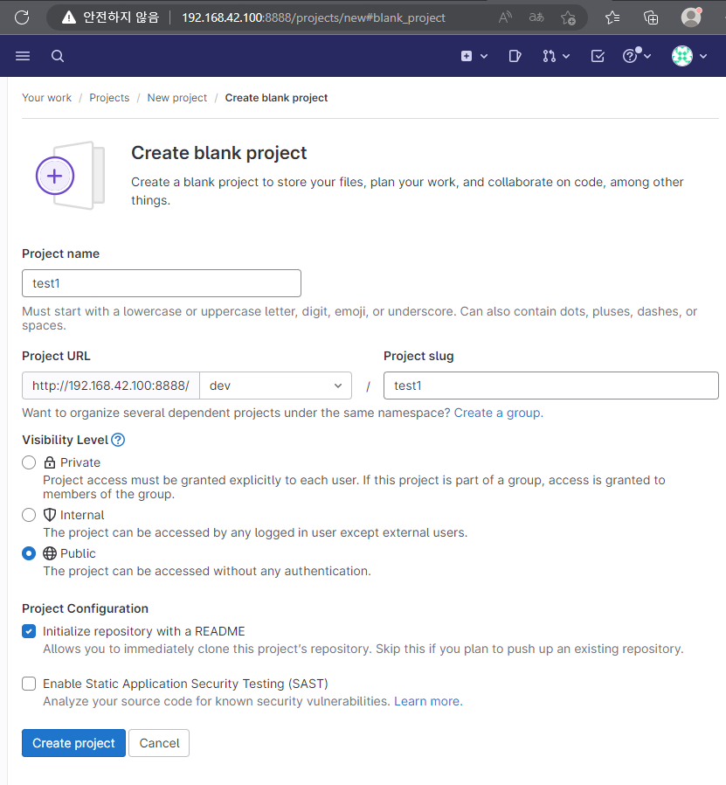Click the Internal visibility label text
Viewport: 726px width, 785px height.
click(82, 515)
